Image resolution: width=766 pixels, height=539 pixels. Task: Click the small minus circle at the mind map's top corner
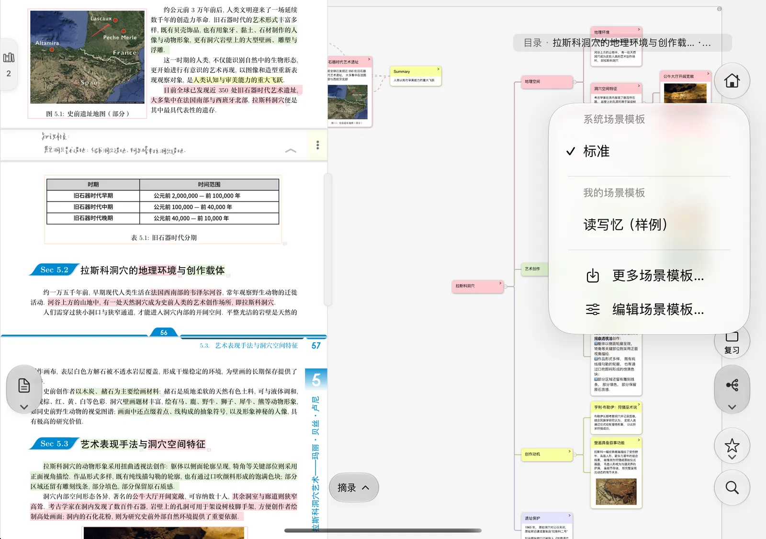[719, 9]
